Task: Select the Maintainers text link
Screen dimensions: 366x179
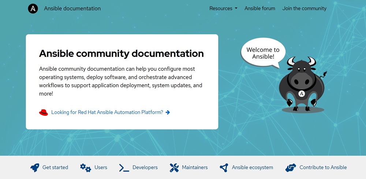Action: [195, 168]
